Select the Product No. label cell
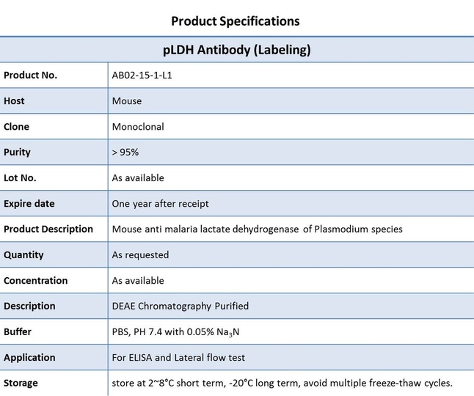Viewport: 474px width, 396px height. tap(54, 76)
